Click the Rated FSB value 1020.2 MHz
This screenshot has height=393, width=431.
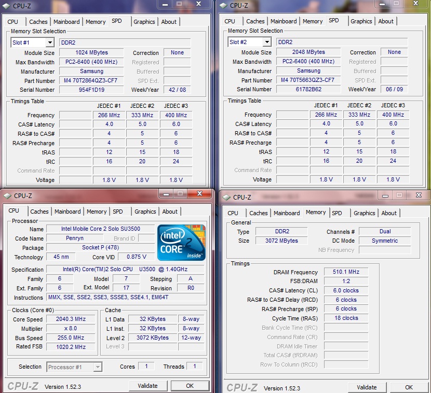coord(71,347)
